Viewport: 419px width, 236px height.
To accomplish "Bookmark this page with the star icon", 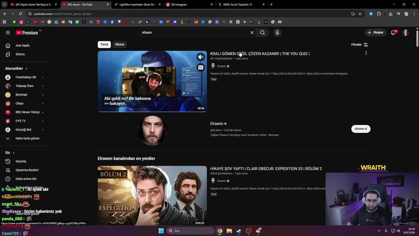I will pyautogui.click(x=360, y=14).
